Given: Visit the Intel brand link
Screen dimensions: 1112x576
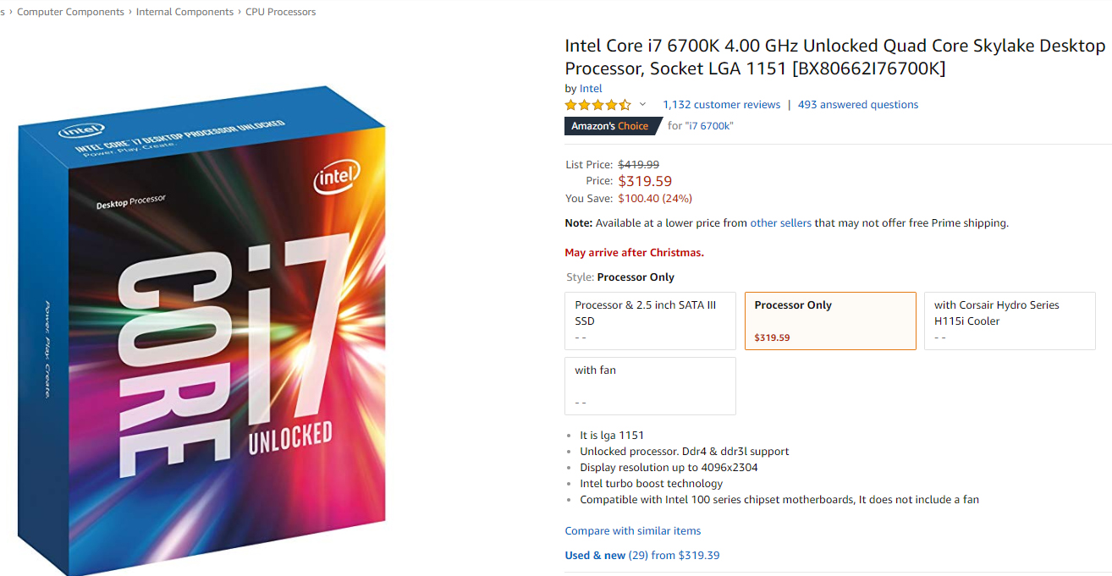Looking at the screenshot, I should pyautogui.click(x=591, y=88).
